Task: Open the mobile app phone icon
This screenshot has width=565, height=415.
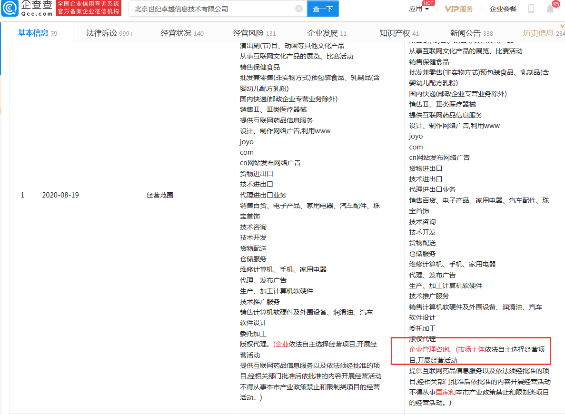Action: coord(531,9)
